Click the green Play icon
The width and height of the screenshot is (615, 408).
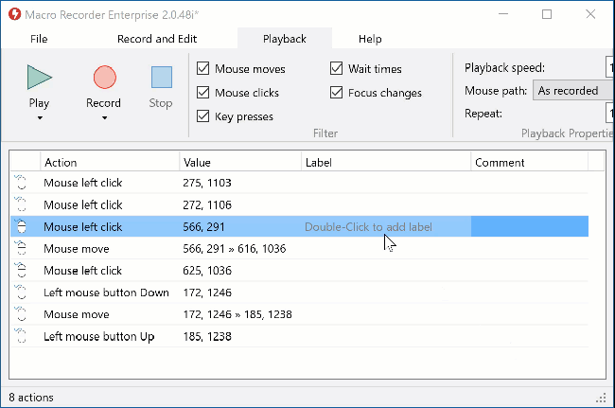coord(39,78)
